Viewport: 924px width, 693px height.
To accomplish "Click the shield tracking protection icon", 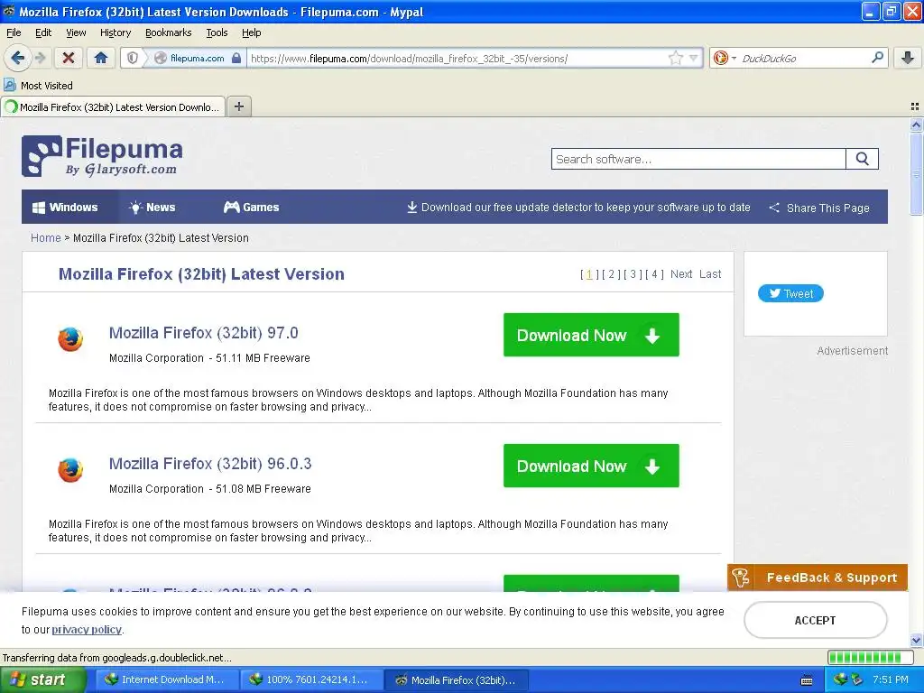I will pyautogui.click(x=133, y=58).
